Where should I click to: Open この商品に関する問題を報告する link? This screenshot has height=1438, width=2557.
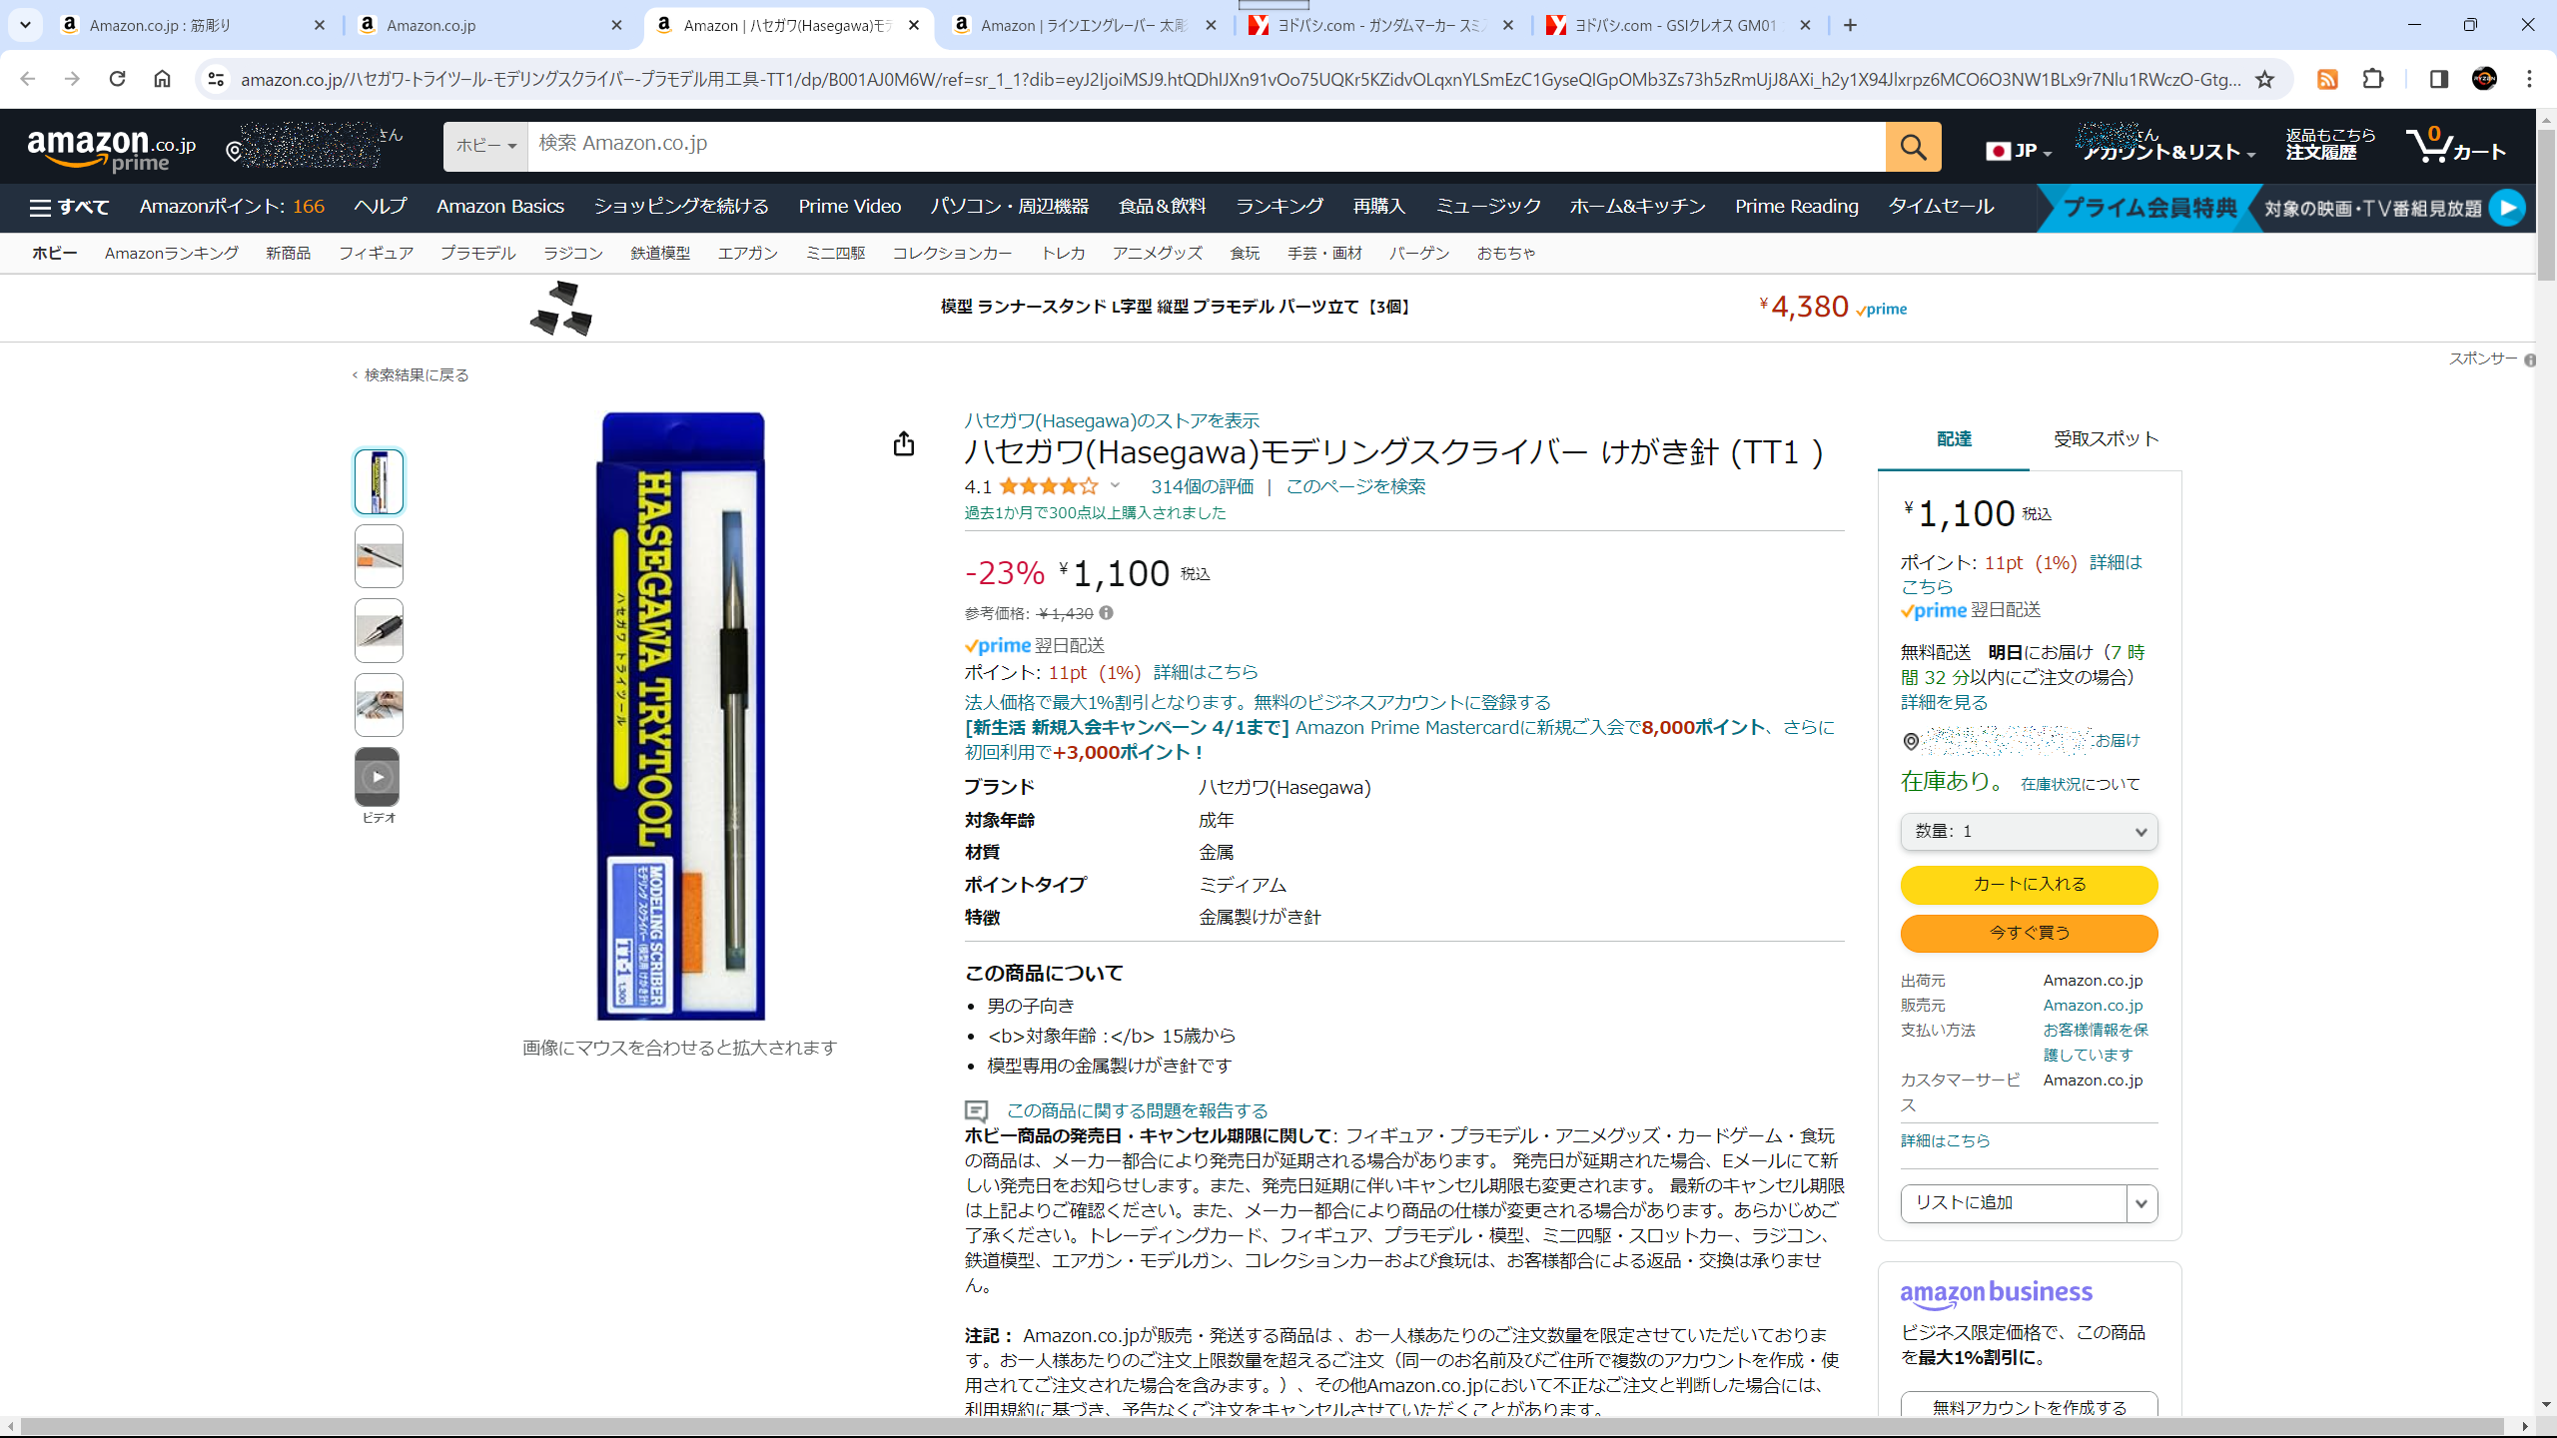(x=1137, y=1111)
